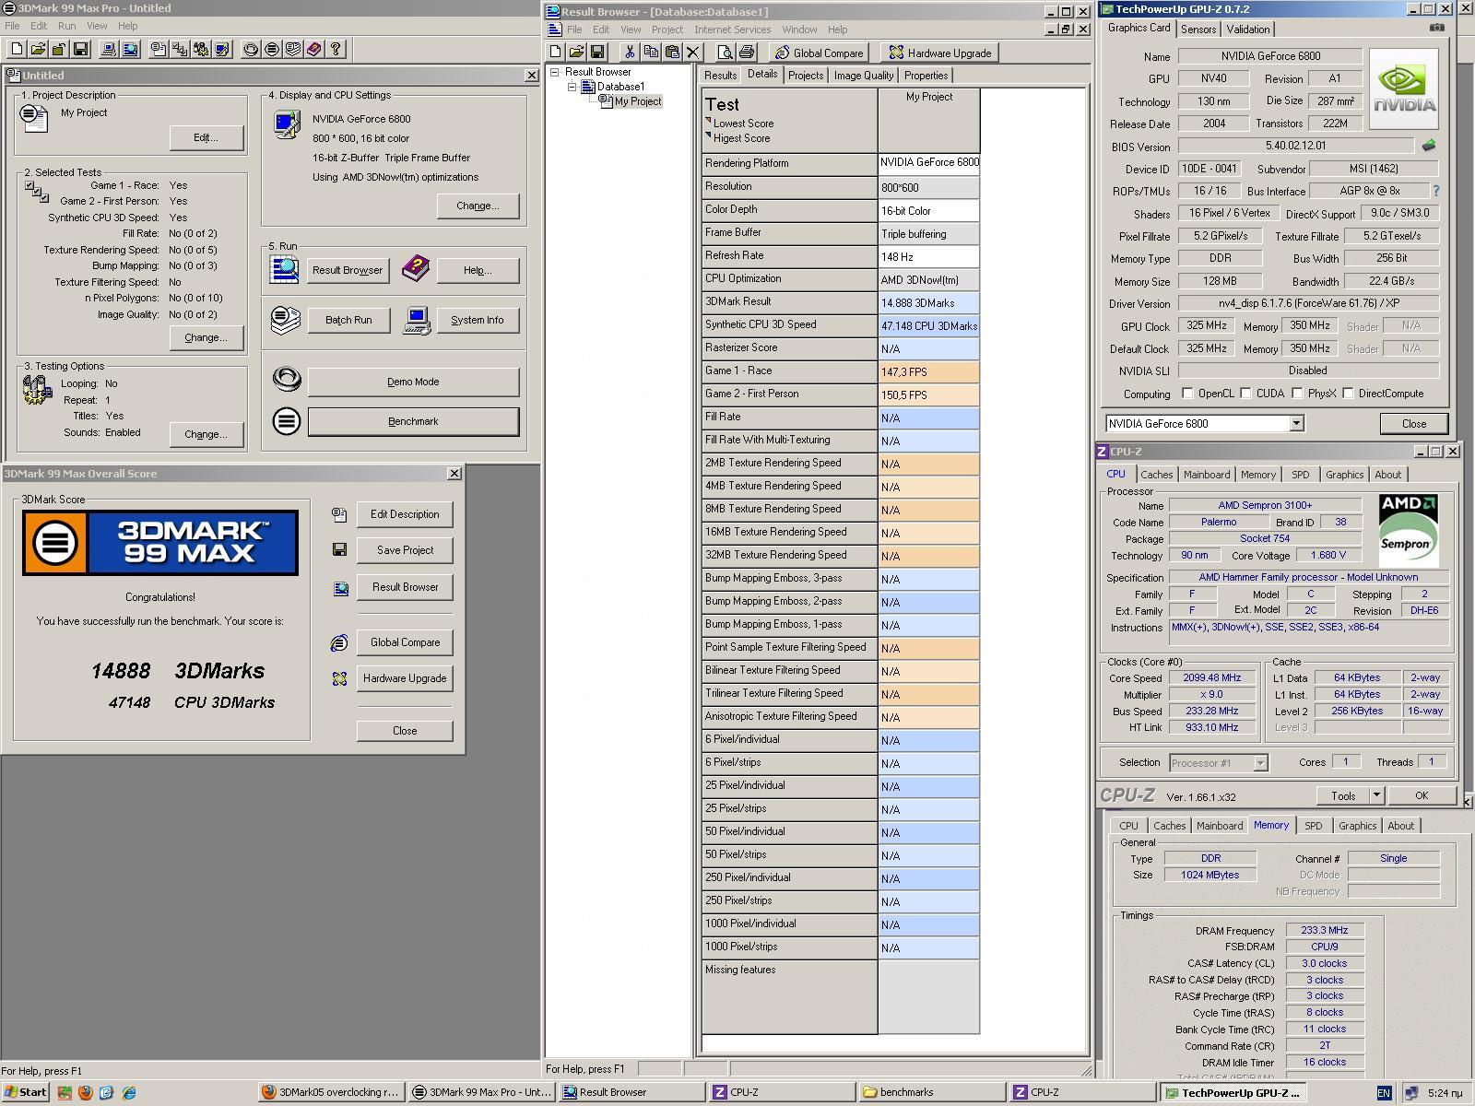Open Processor #1 selection dropdown in CPU-Z
Image resolution: width=1475 pixels, height=1106 pixels.
(x=1260, y=763)
